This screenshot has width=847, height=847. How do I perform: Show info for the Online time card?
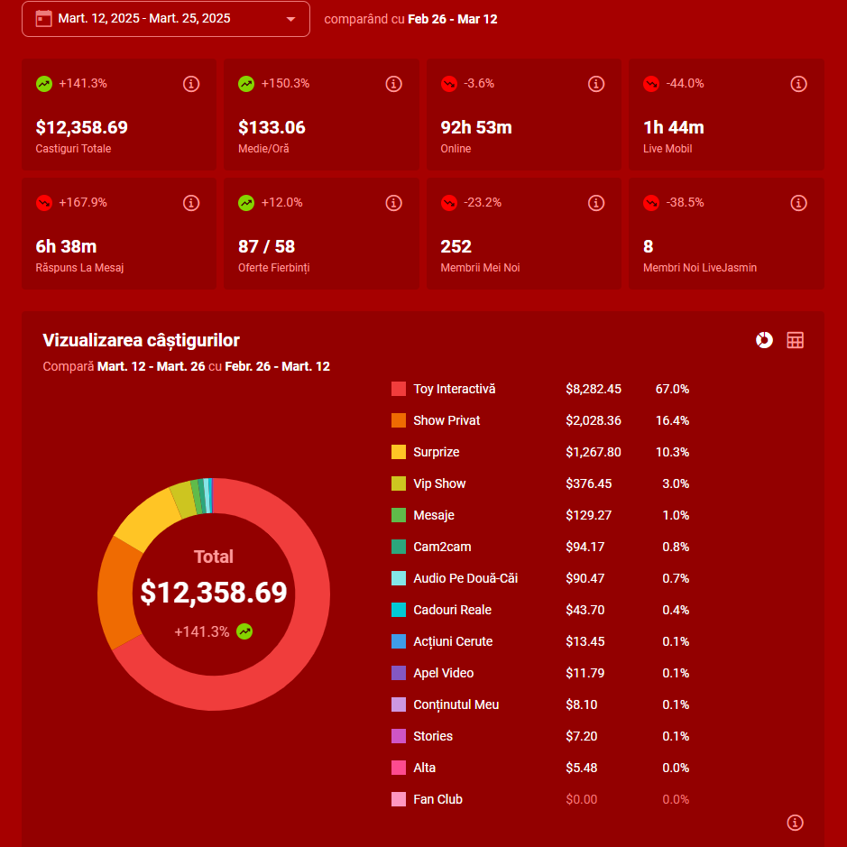click(596, 84)
